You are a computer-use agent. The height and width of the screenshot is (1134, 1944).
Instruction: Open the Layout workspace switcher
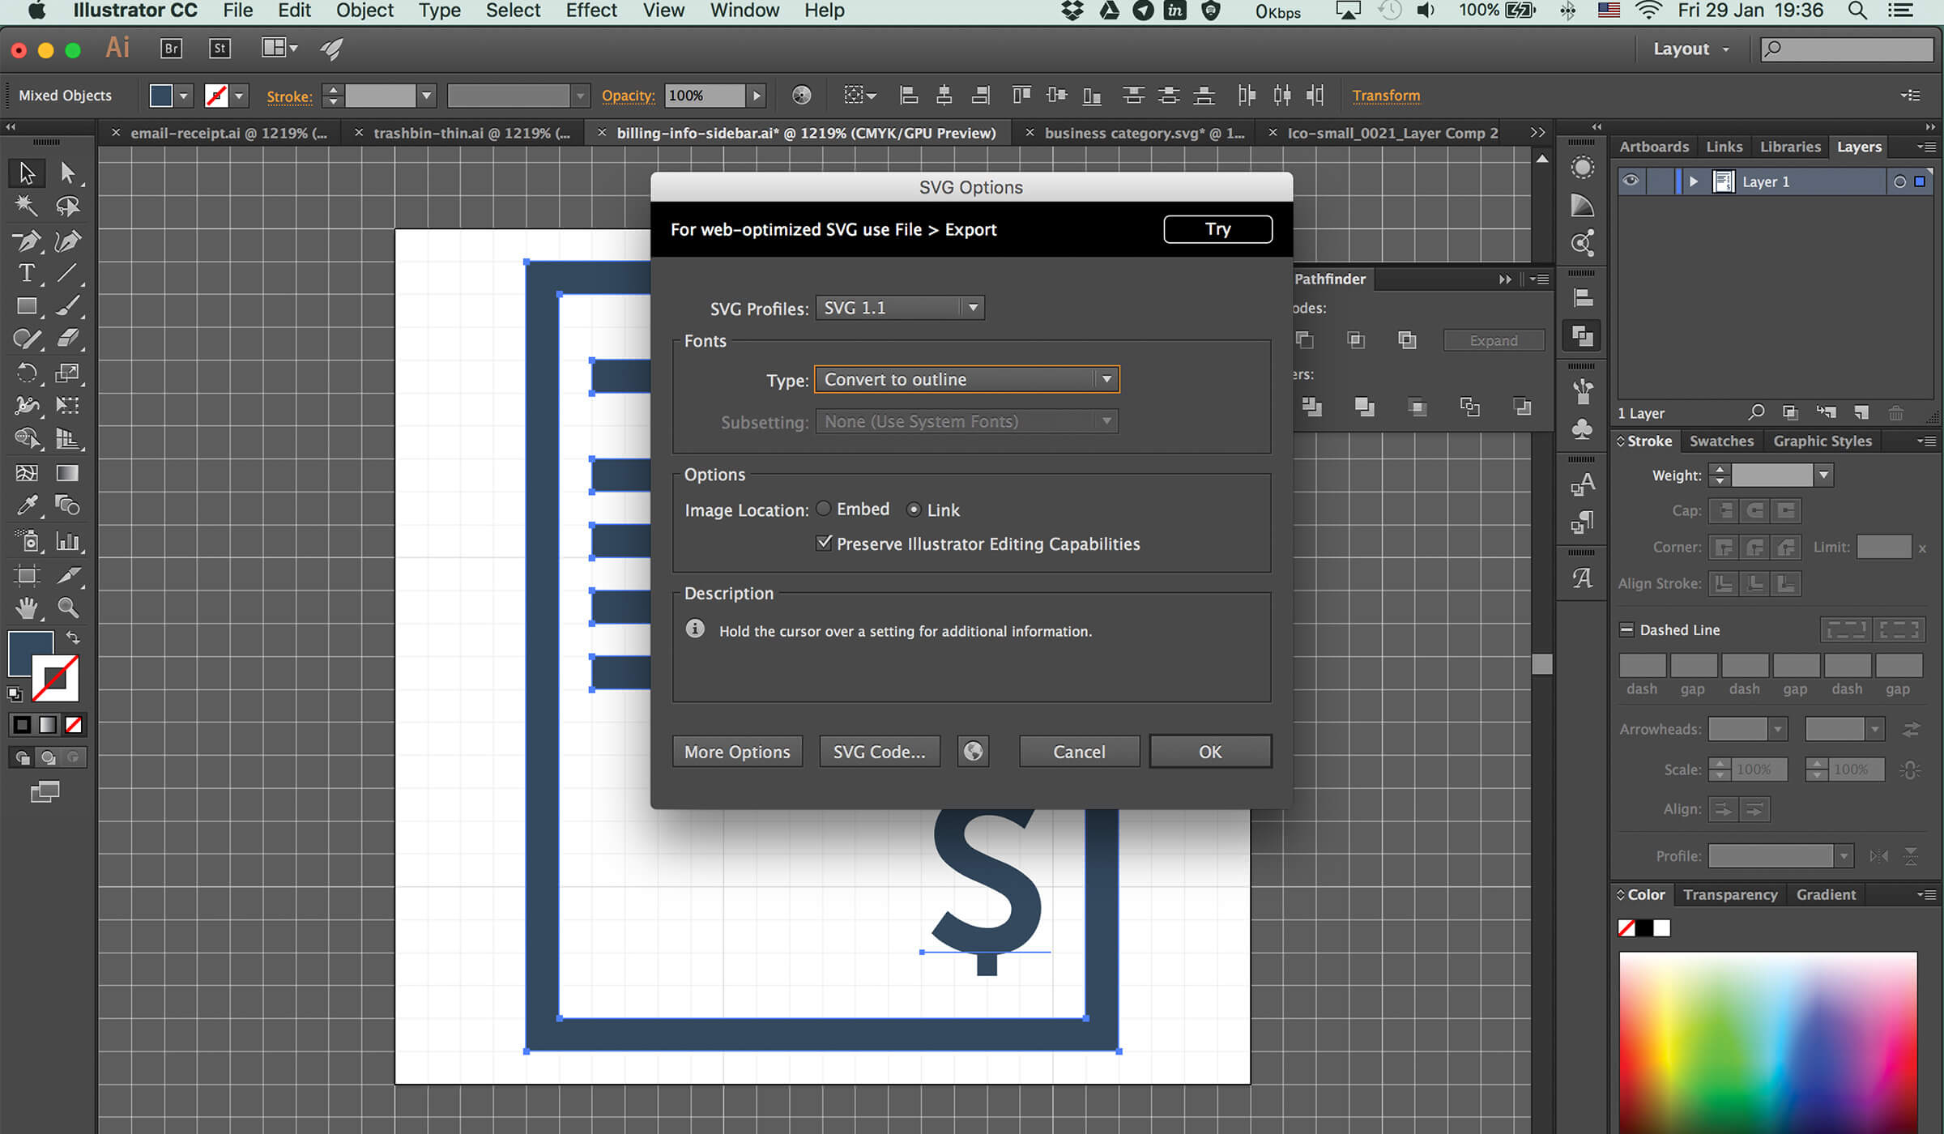(x=1691, y=49)
